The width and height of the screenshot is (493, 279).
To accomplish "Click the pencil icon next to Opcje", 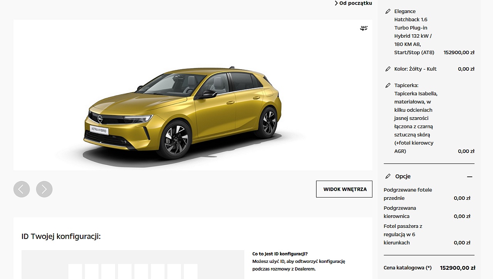I will tap(388, 176).
